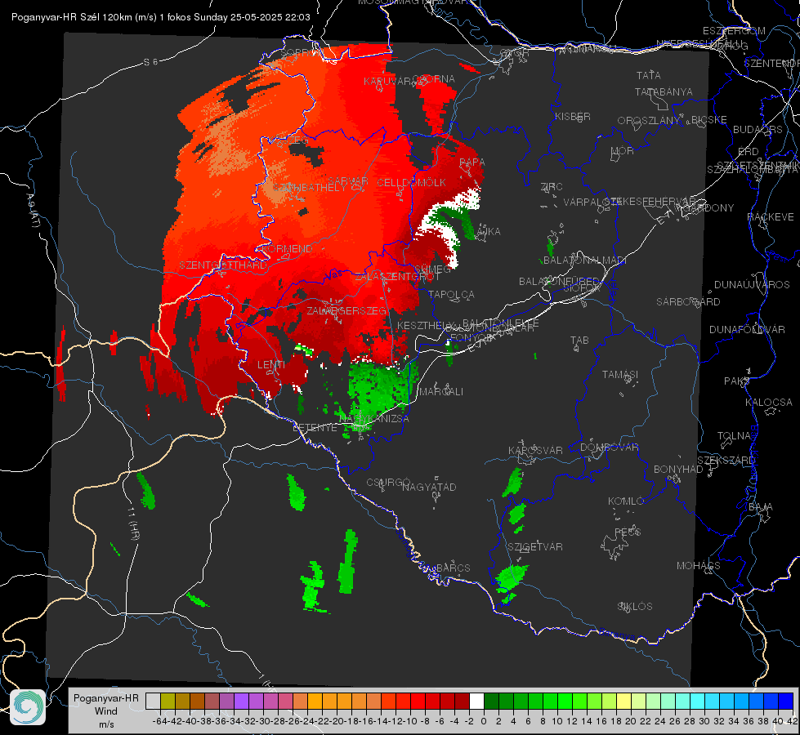Click the BARCS city label
800x735 pixels.
(453, 568)
